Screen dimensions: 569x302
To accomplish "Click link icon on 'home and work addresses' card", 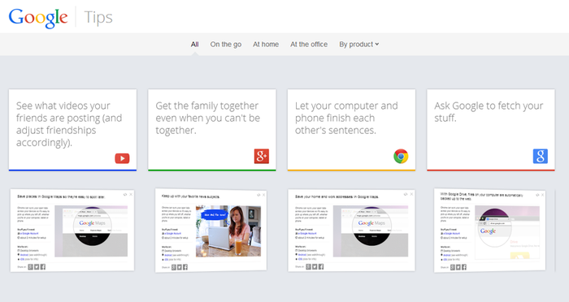I will pos(406,194).
